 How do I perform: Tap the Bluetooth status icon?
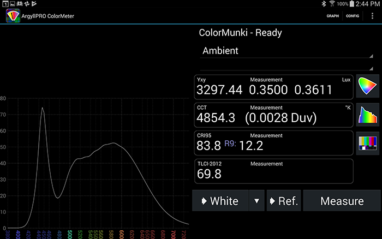[x=324, y=4]
